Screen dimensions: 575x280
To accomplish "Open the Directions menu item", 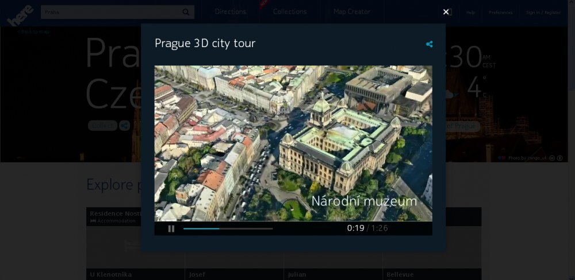I will click(230, 11).
